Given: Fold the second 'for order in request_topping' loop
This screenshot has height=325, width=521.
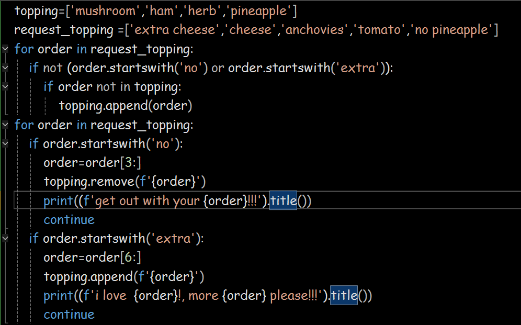Looking at the screenshot, I should pos(5,125).
